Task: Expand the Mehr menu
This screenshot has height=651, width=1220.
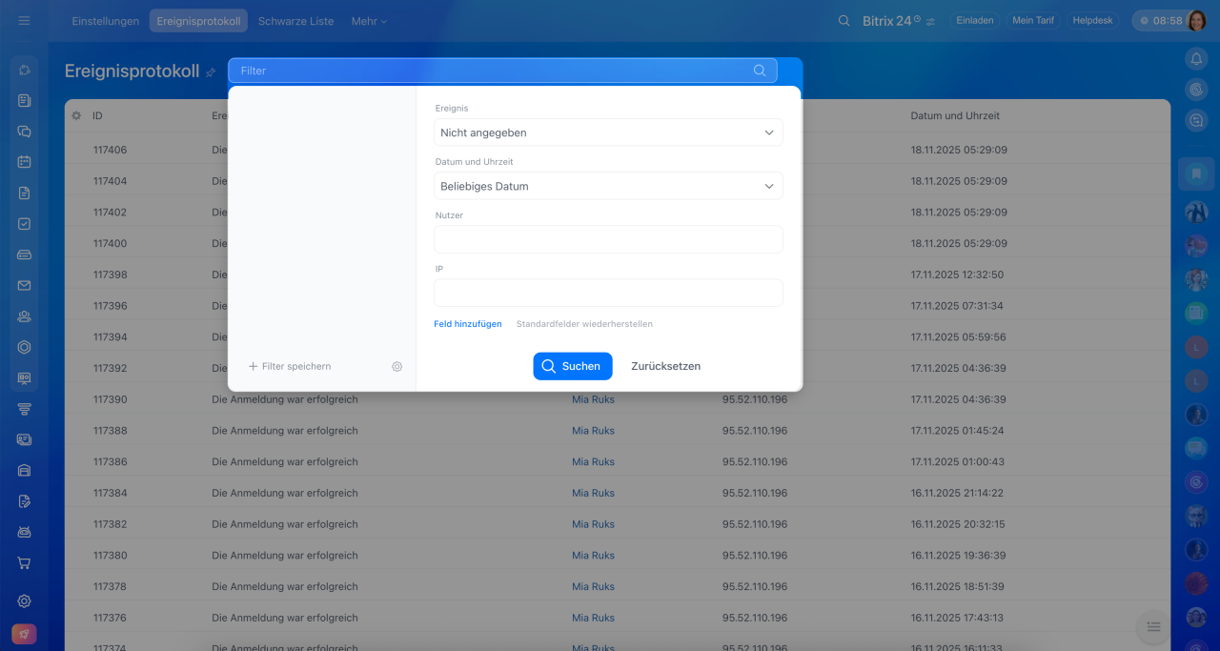Action: coord(369,21)
